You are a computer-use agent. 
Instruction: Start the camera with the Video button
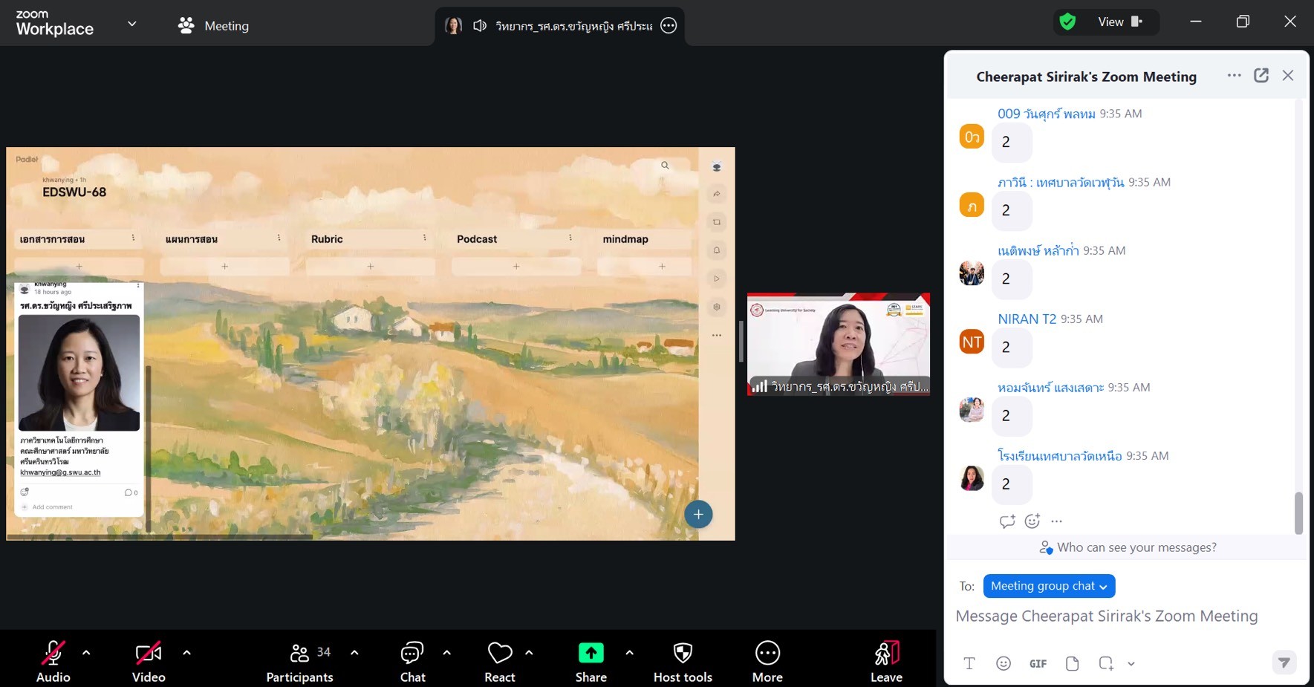tap(148, 660)
